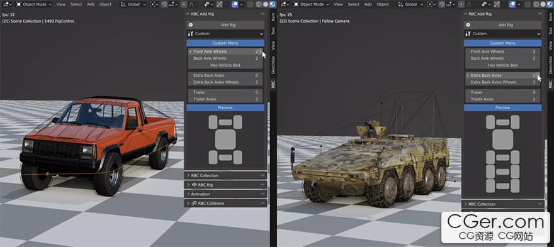This screenshot has width=554, height=247.
Task: Open Sketchfab tab in right sidebar
Action: [550, 65]
